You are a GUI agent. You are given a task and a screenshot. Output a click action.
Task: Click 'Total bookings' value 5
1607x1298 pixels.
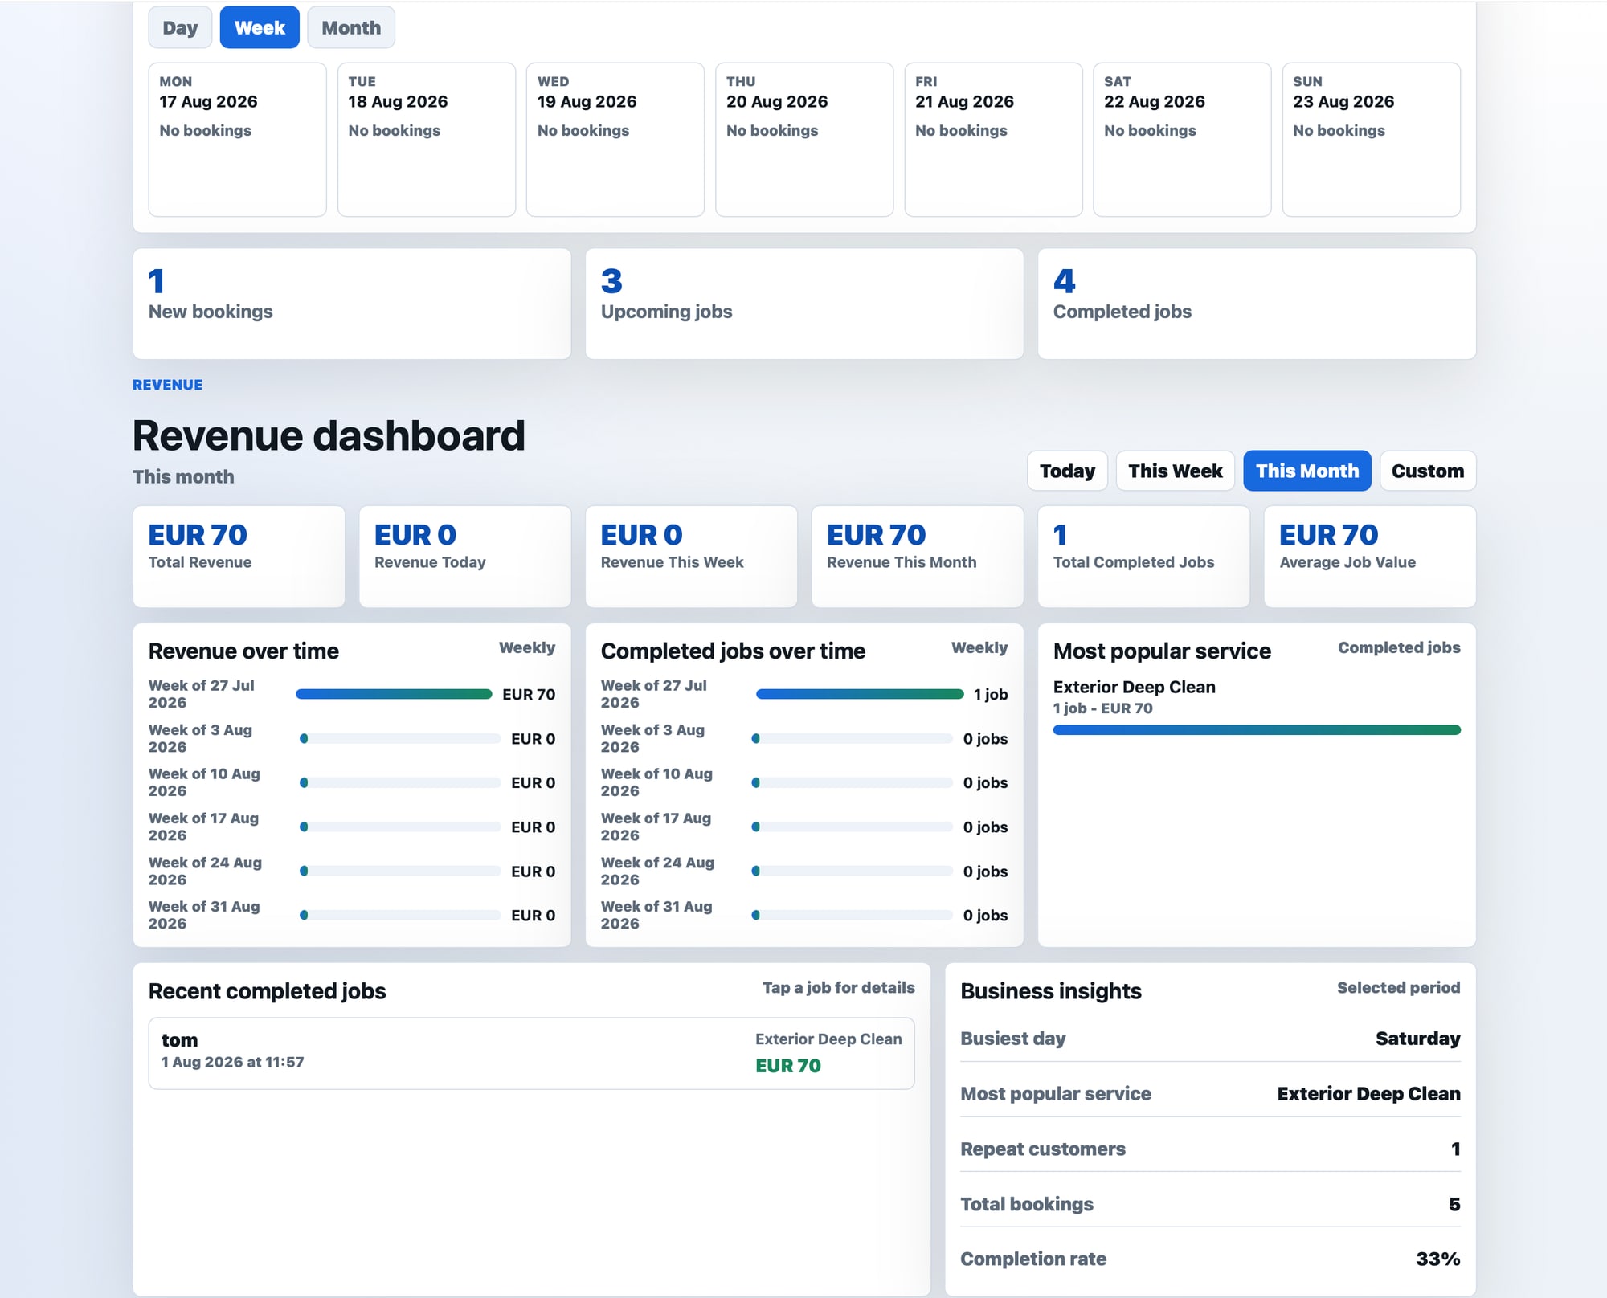point(1454,1204)
